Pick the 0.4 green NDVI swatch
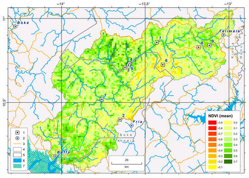The height and width of the screenshot is (178, 249). coord(228,145)
